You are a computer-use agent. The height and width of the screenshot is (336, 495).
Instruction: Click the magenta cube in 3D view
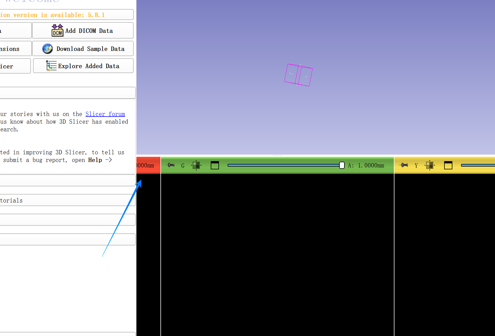tap(298, 75)
